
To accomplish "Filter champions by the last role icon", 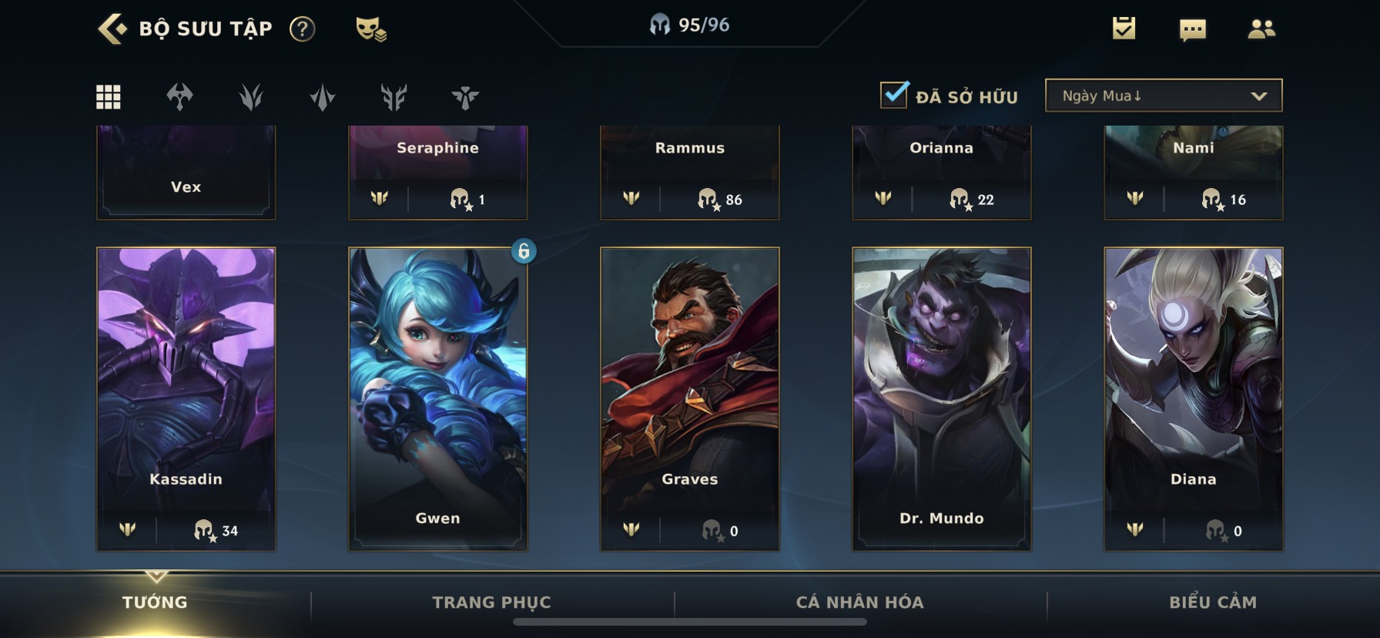I will point(465,97).
